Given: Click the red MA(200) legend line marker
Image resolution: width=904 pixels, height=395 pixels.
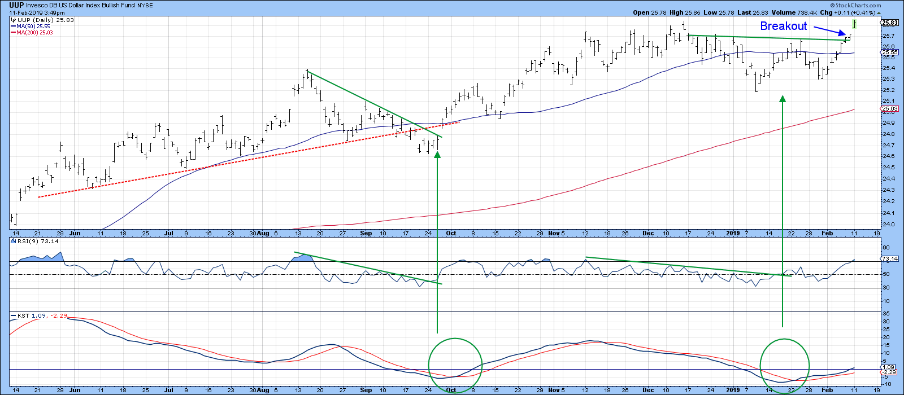Looking at the screenshot, I should point(13,33).
